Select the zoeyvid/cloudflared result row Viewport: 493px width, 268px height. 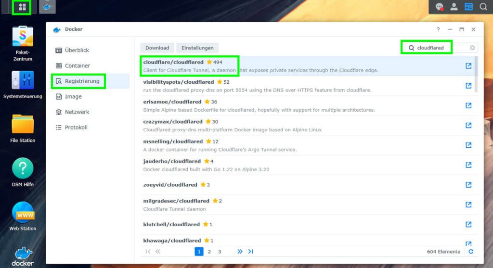click(x=308, y=185)
